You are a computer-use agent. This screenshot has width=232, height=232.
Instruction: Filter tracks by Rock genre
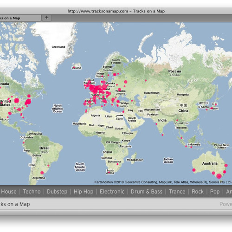click(198, 192)
